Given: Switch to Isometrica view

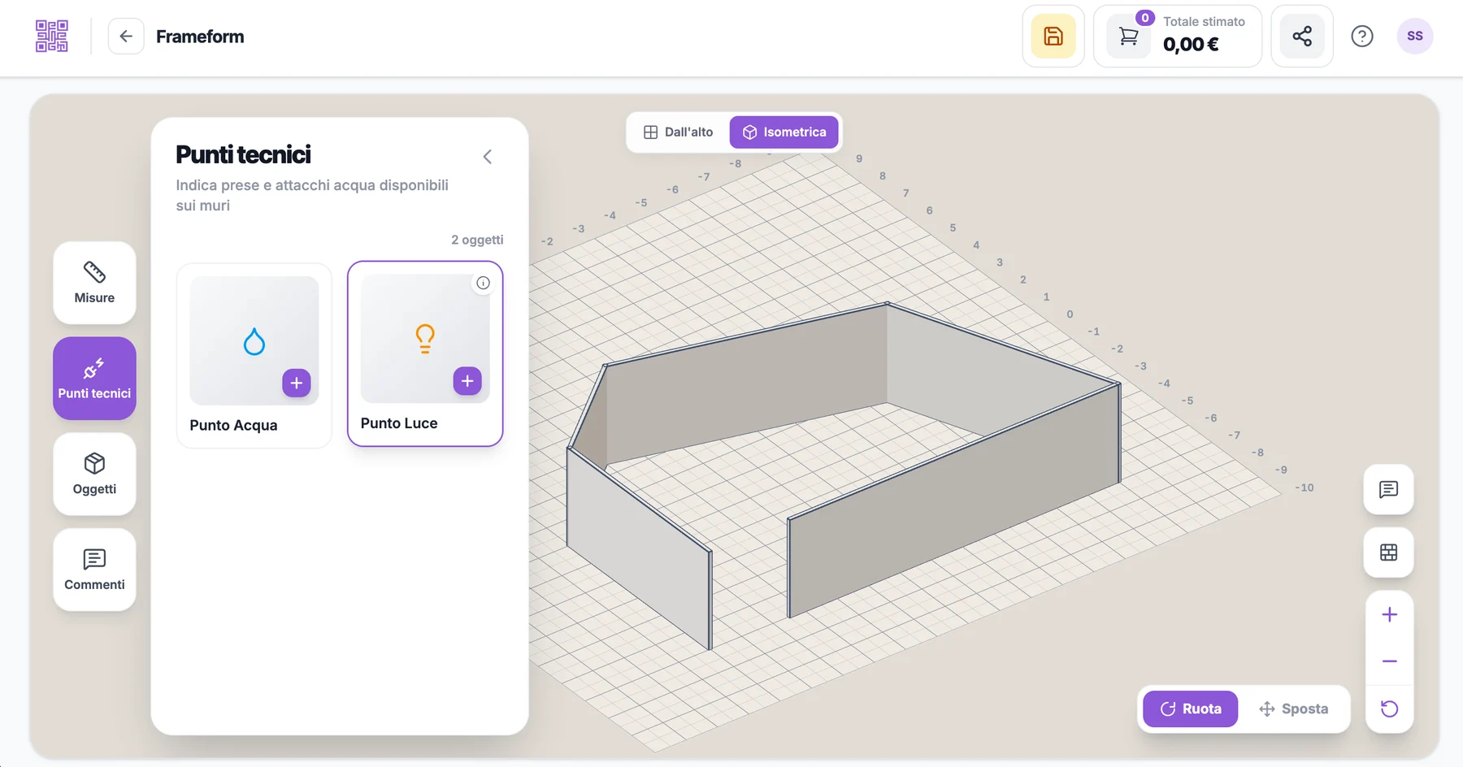Looking at the screenshot, I should click(784, 132).
